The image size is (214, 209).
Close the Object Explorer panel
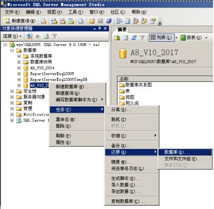point(105,29)
